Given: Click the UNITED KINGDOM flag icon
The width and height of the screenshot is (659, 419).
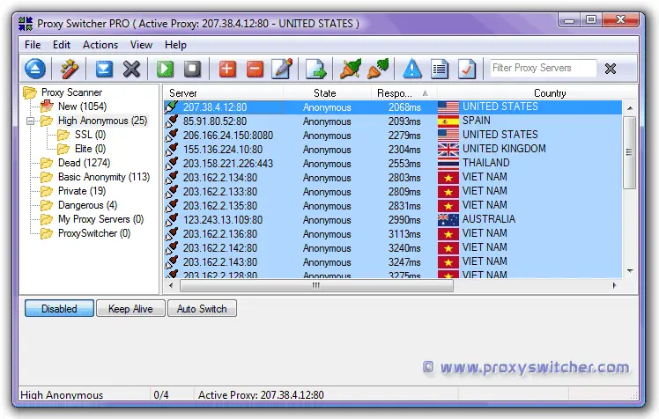Looking at the screenshot, I should point(448,150).
